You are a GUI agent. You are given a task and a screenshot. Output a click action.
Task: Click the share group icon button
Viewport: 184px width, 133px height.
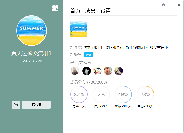click(16, 105)
